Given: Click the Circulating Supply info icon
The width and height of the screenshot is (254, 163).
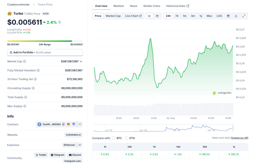Looking at the screenshot, I should coord(33,88).
